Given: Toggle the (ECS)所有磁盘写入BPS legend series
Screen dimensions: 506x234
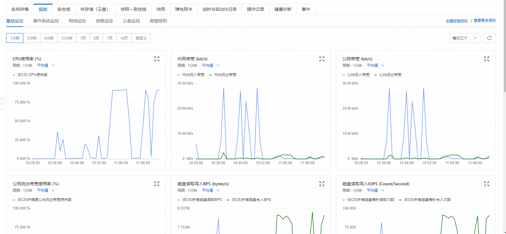Looking at the screenshot, I should [x=249, y=200].
